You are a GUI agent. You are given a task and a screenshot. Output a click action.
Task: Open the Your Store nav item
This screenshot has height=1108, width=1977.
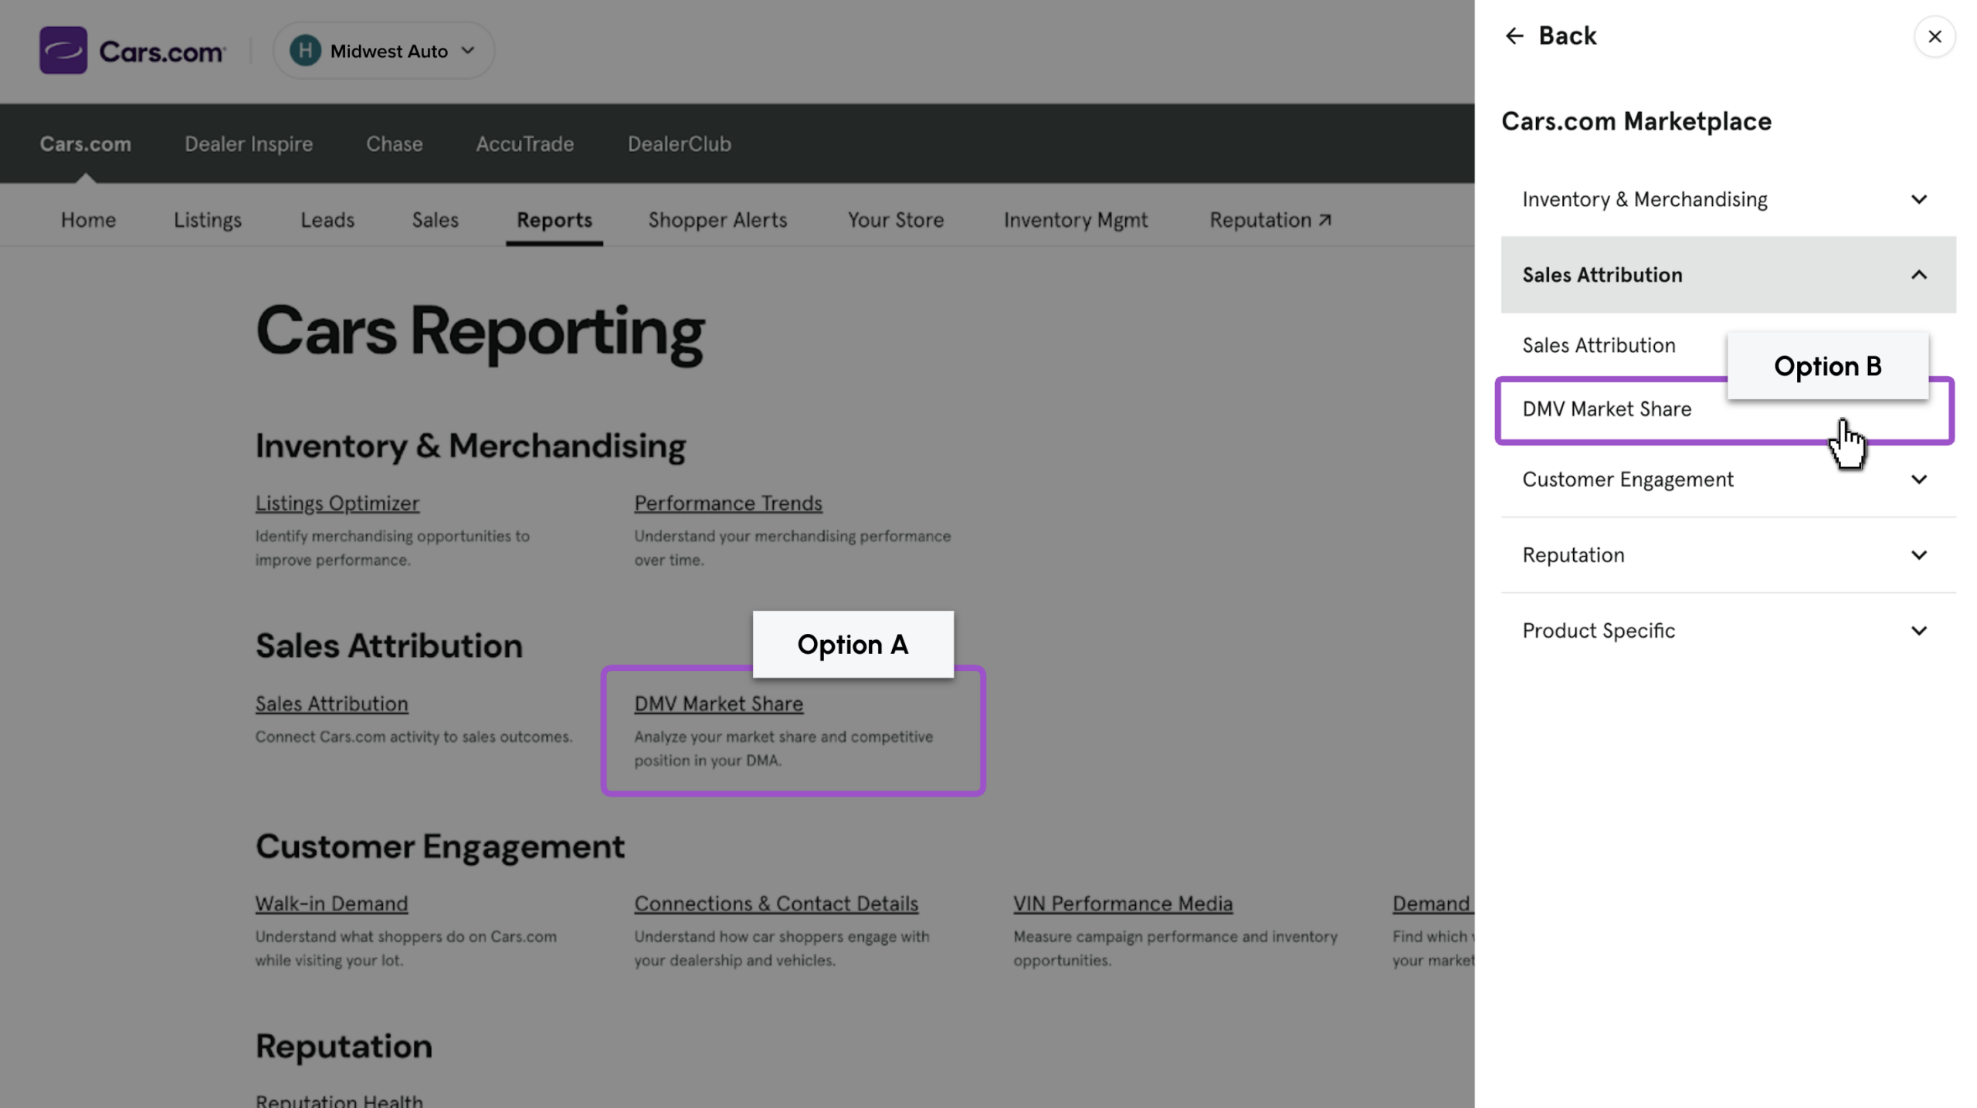[896, 220]
